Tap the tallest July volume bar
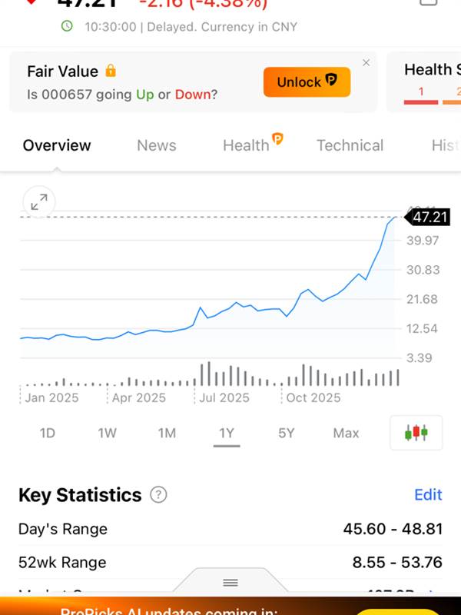The width and height of the screenshot is (461, 615). pyautogui.click(x=208, y=374)
